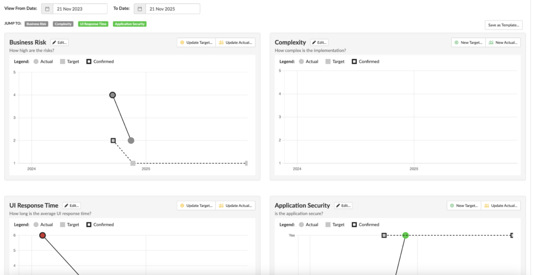533x275 pixels.
Task: Edit the Application Security metric
Action: (x=343, y=205)
